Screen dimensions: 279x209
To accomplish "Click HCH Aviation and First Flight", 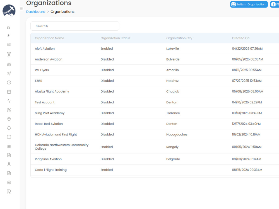I will point(56,135).
